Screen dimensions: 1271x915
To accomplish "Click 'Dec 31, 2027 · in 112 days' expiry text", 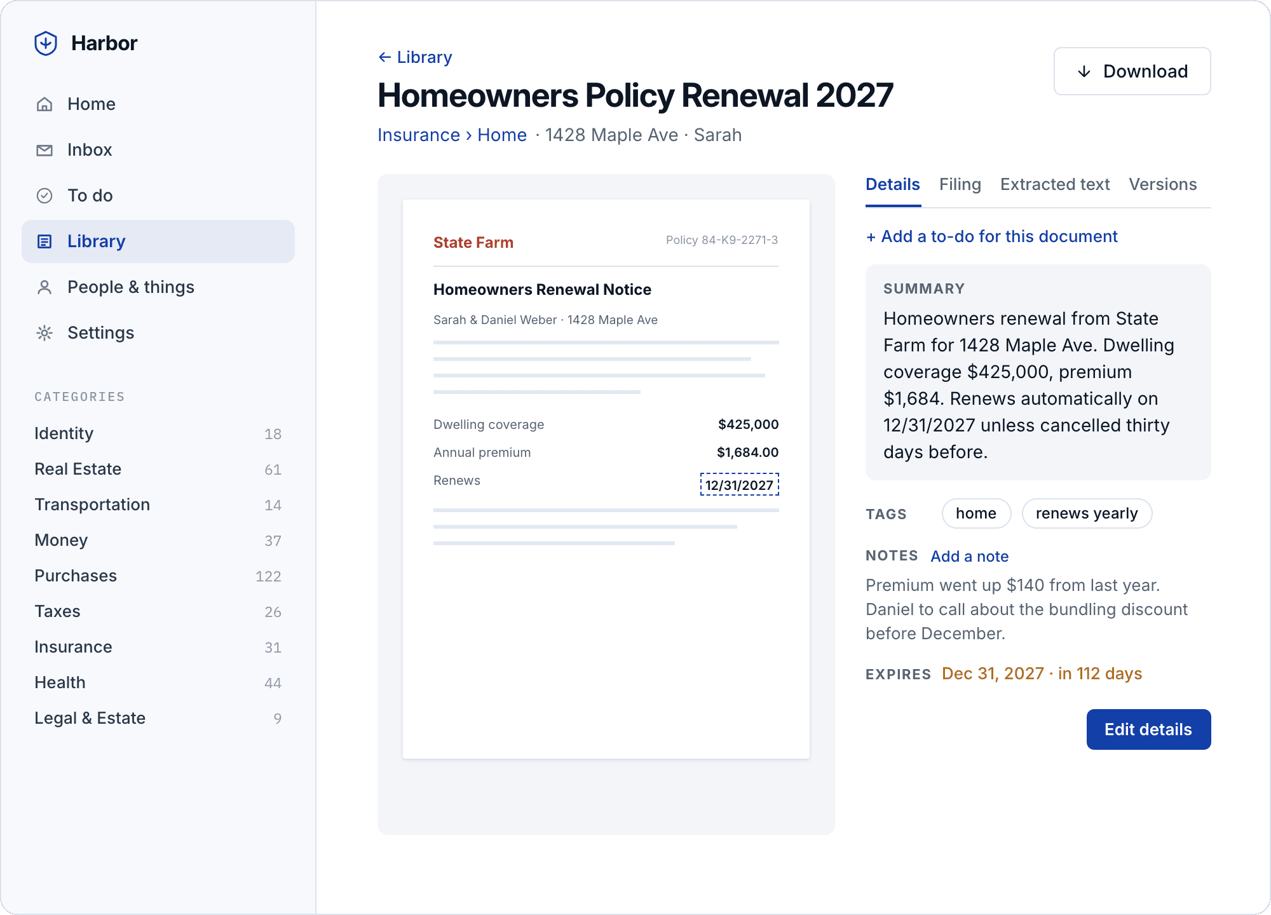I will 1042,674.
